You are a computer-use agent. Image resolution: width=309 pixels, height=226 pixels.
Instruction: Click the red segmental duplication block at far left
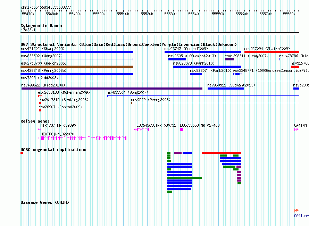click(x=22, y=153)
